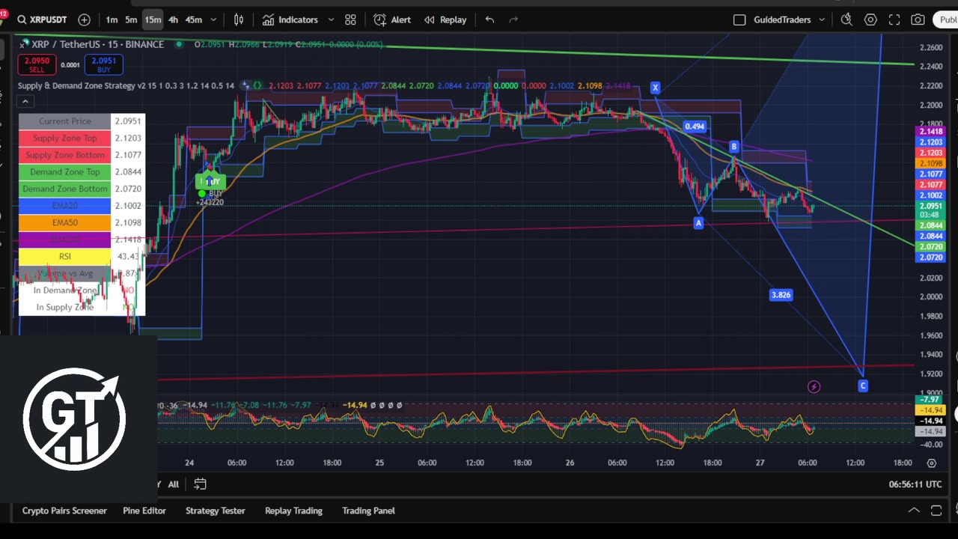Open the GuidedTraders layout dropdown
The image size is (958, 539).
pos(790,19)
